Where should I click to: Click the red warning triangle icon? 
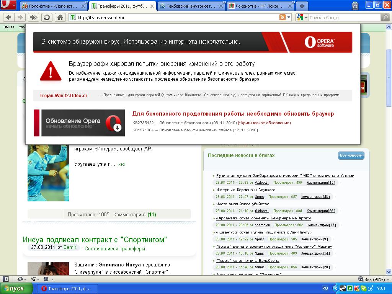point(51,71)
